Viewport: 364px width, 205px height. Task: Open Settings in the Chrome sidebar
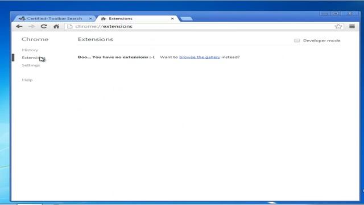(x=31, y=65)
